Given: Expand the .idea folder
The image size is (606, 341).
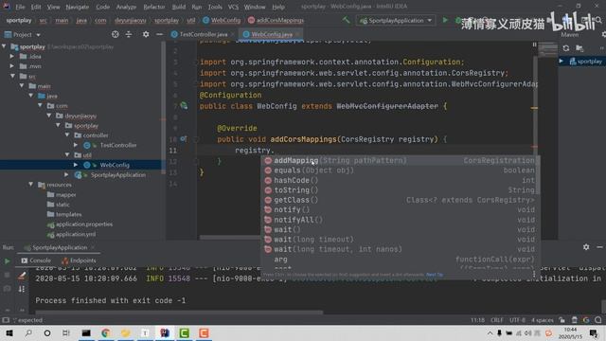Looking at the screenshot, I should 12,57.
